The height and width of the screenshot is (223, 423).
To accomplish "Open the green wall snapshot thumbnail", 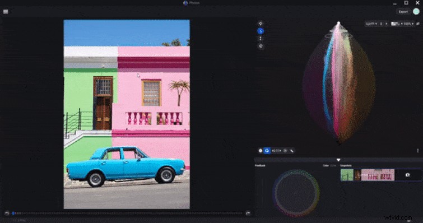I will [x=347, y=175].
